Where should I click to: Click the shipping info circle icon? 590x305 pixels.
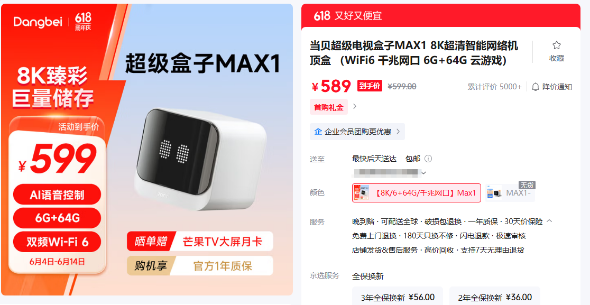click(428, 159)
